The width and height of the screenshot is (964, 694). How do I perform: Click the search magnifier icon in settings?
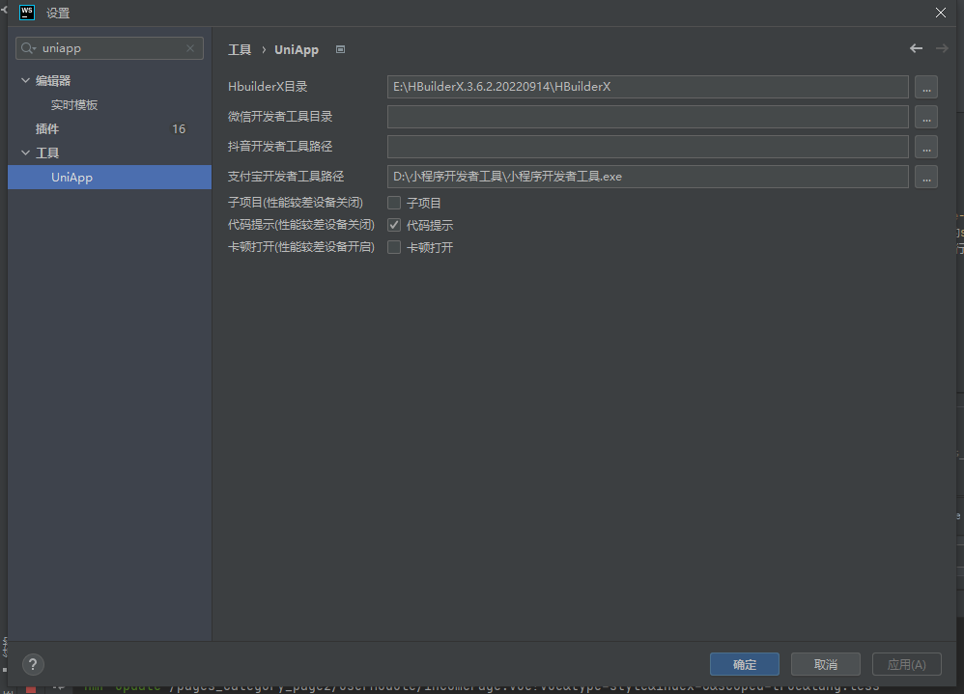(x=30, y=48)
